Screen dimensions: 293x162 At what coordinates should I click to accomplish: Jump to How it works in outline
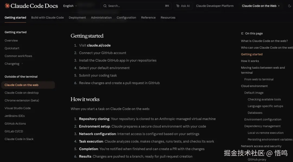(x=250, y=61)
